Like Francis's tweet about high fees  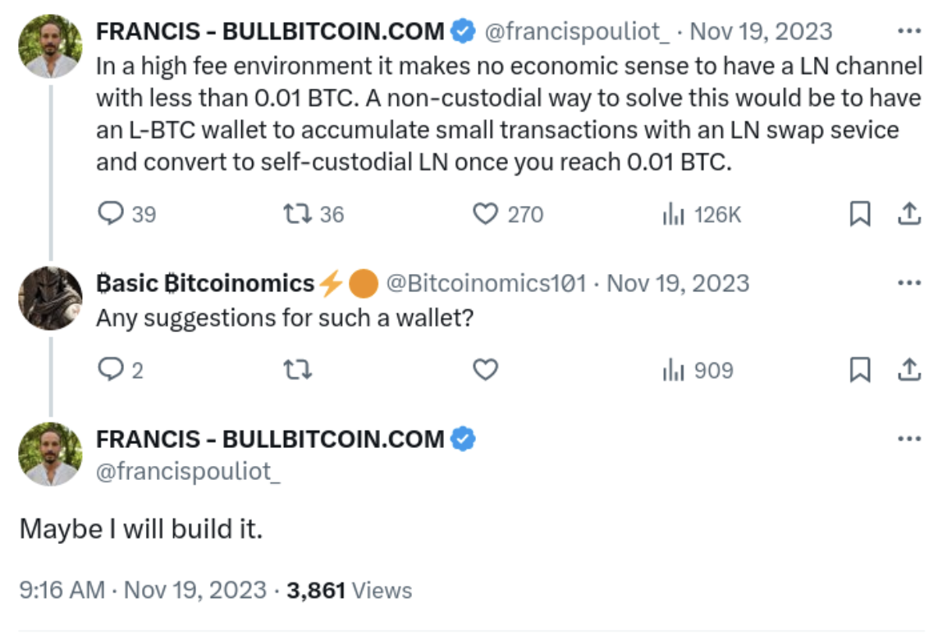[x=486, y=214]
